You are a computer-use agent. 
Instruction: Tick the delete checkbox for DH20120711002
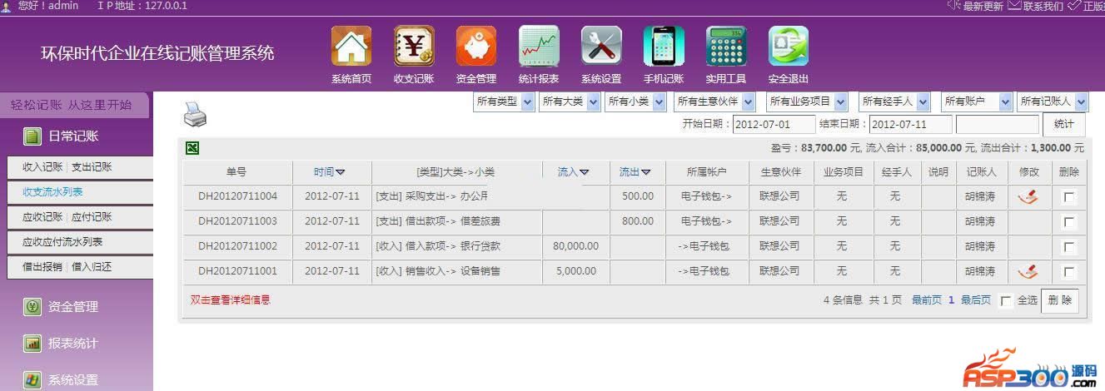[1070, 247]
